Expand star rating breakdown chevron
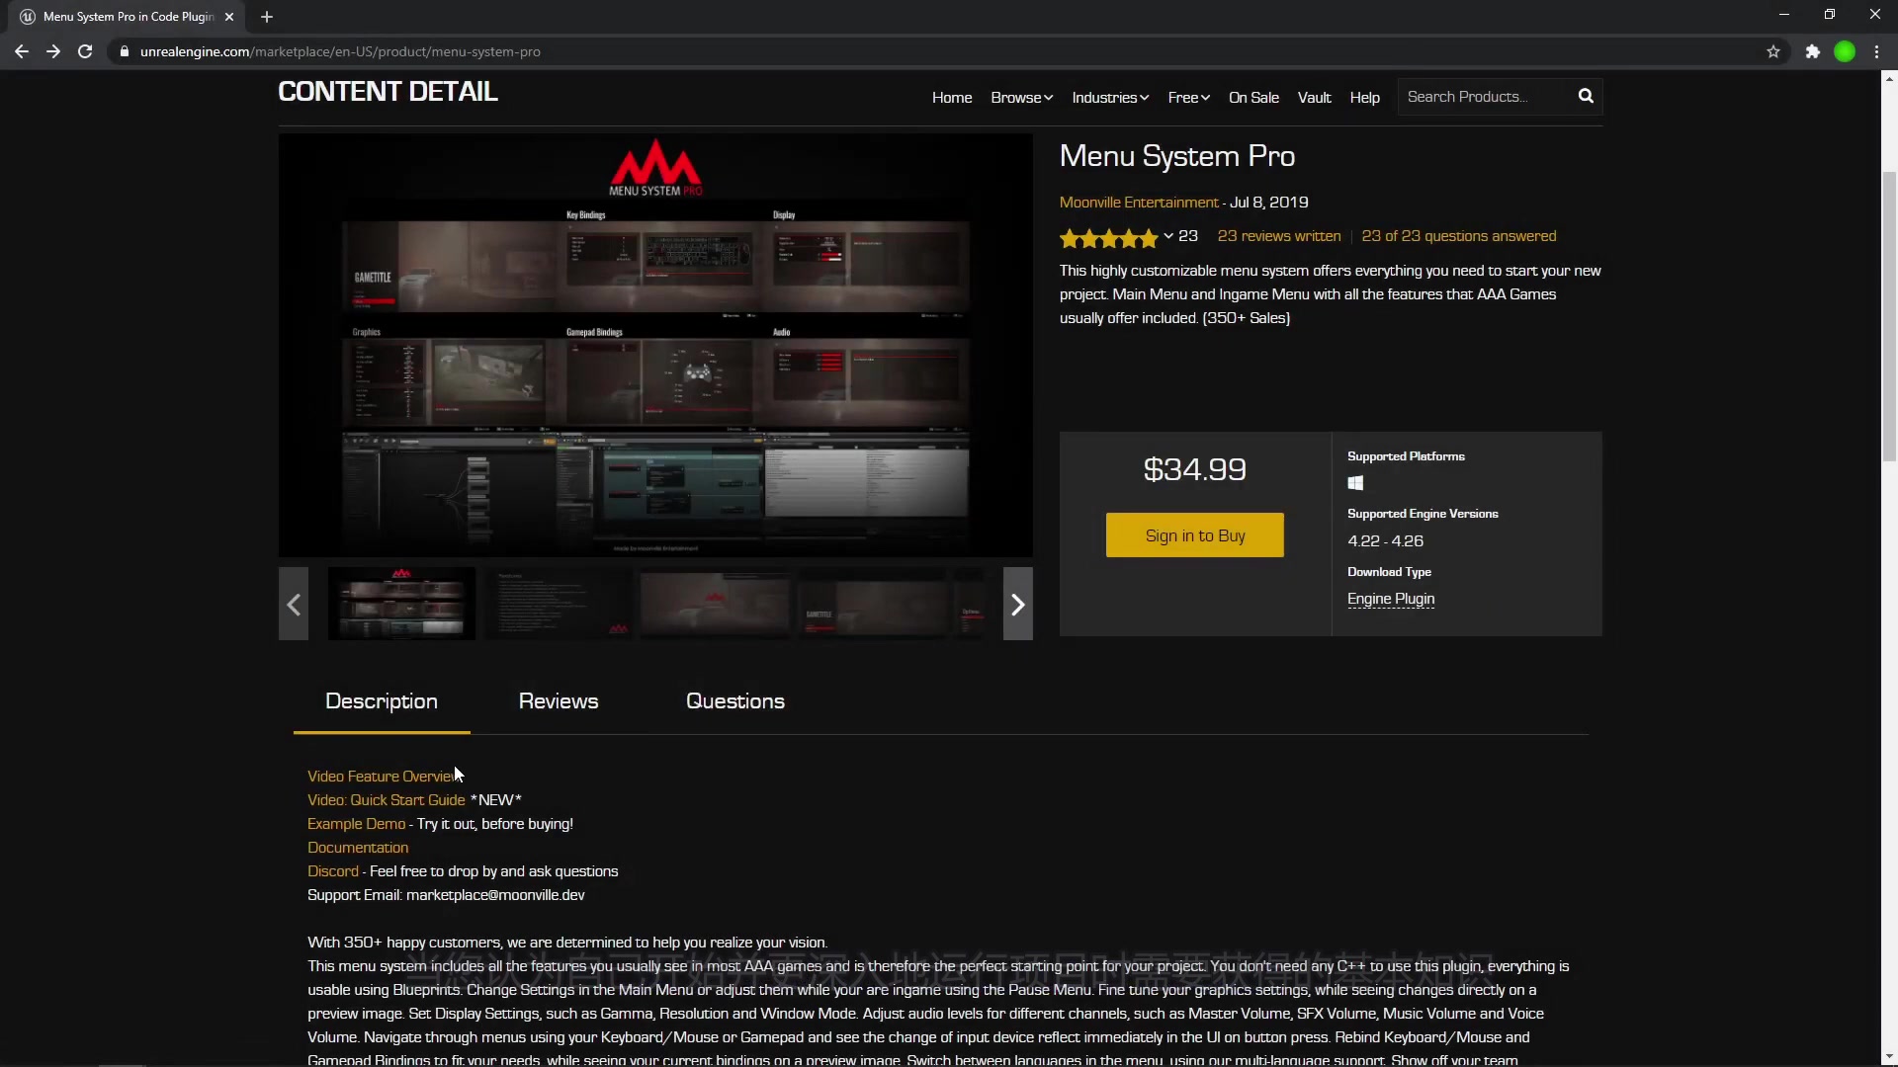This screenshot has width=1898, height=1067. click(x=1168, y=236)
